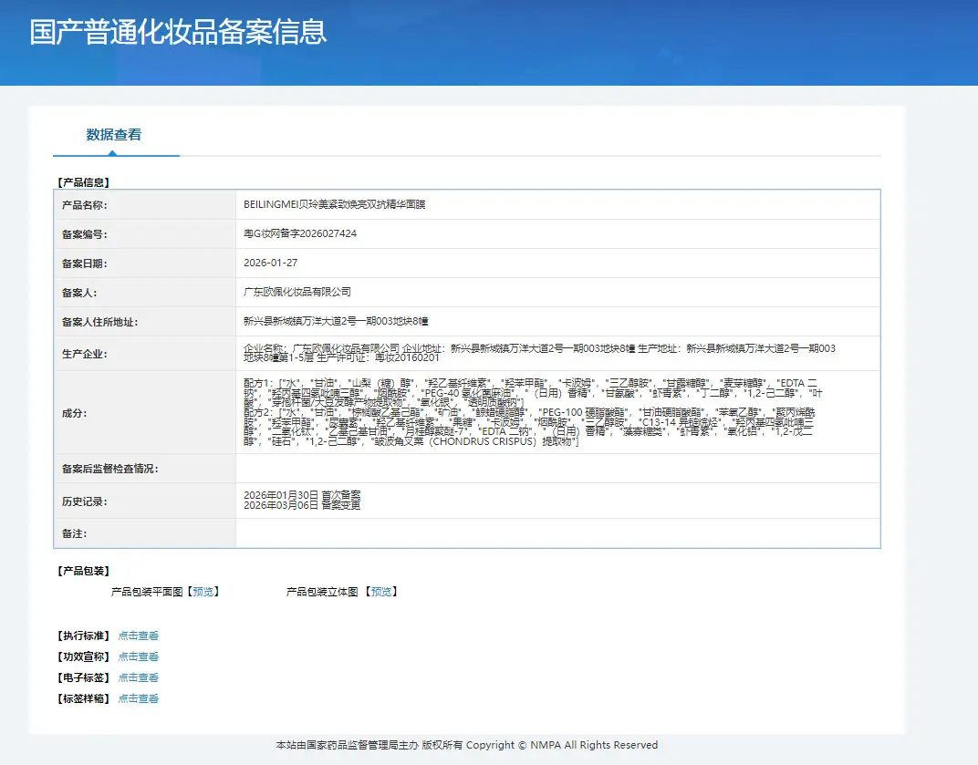This screenshot has width=978, height=765.
Task: Click 点击查看 next to 电子标签
Action: point(139,677)
